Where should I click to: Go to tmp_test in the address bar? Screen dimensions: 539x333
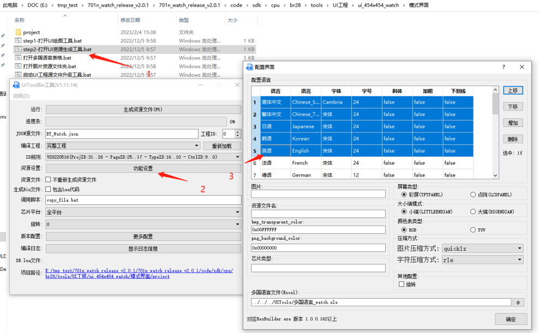click(68, 5)
